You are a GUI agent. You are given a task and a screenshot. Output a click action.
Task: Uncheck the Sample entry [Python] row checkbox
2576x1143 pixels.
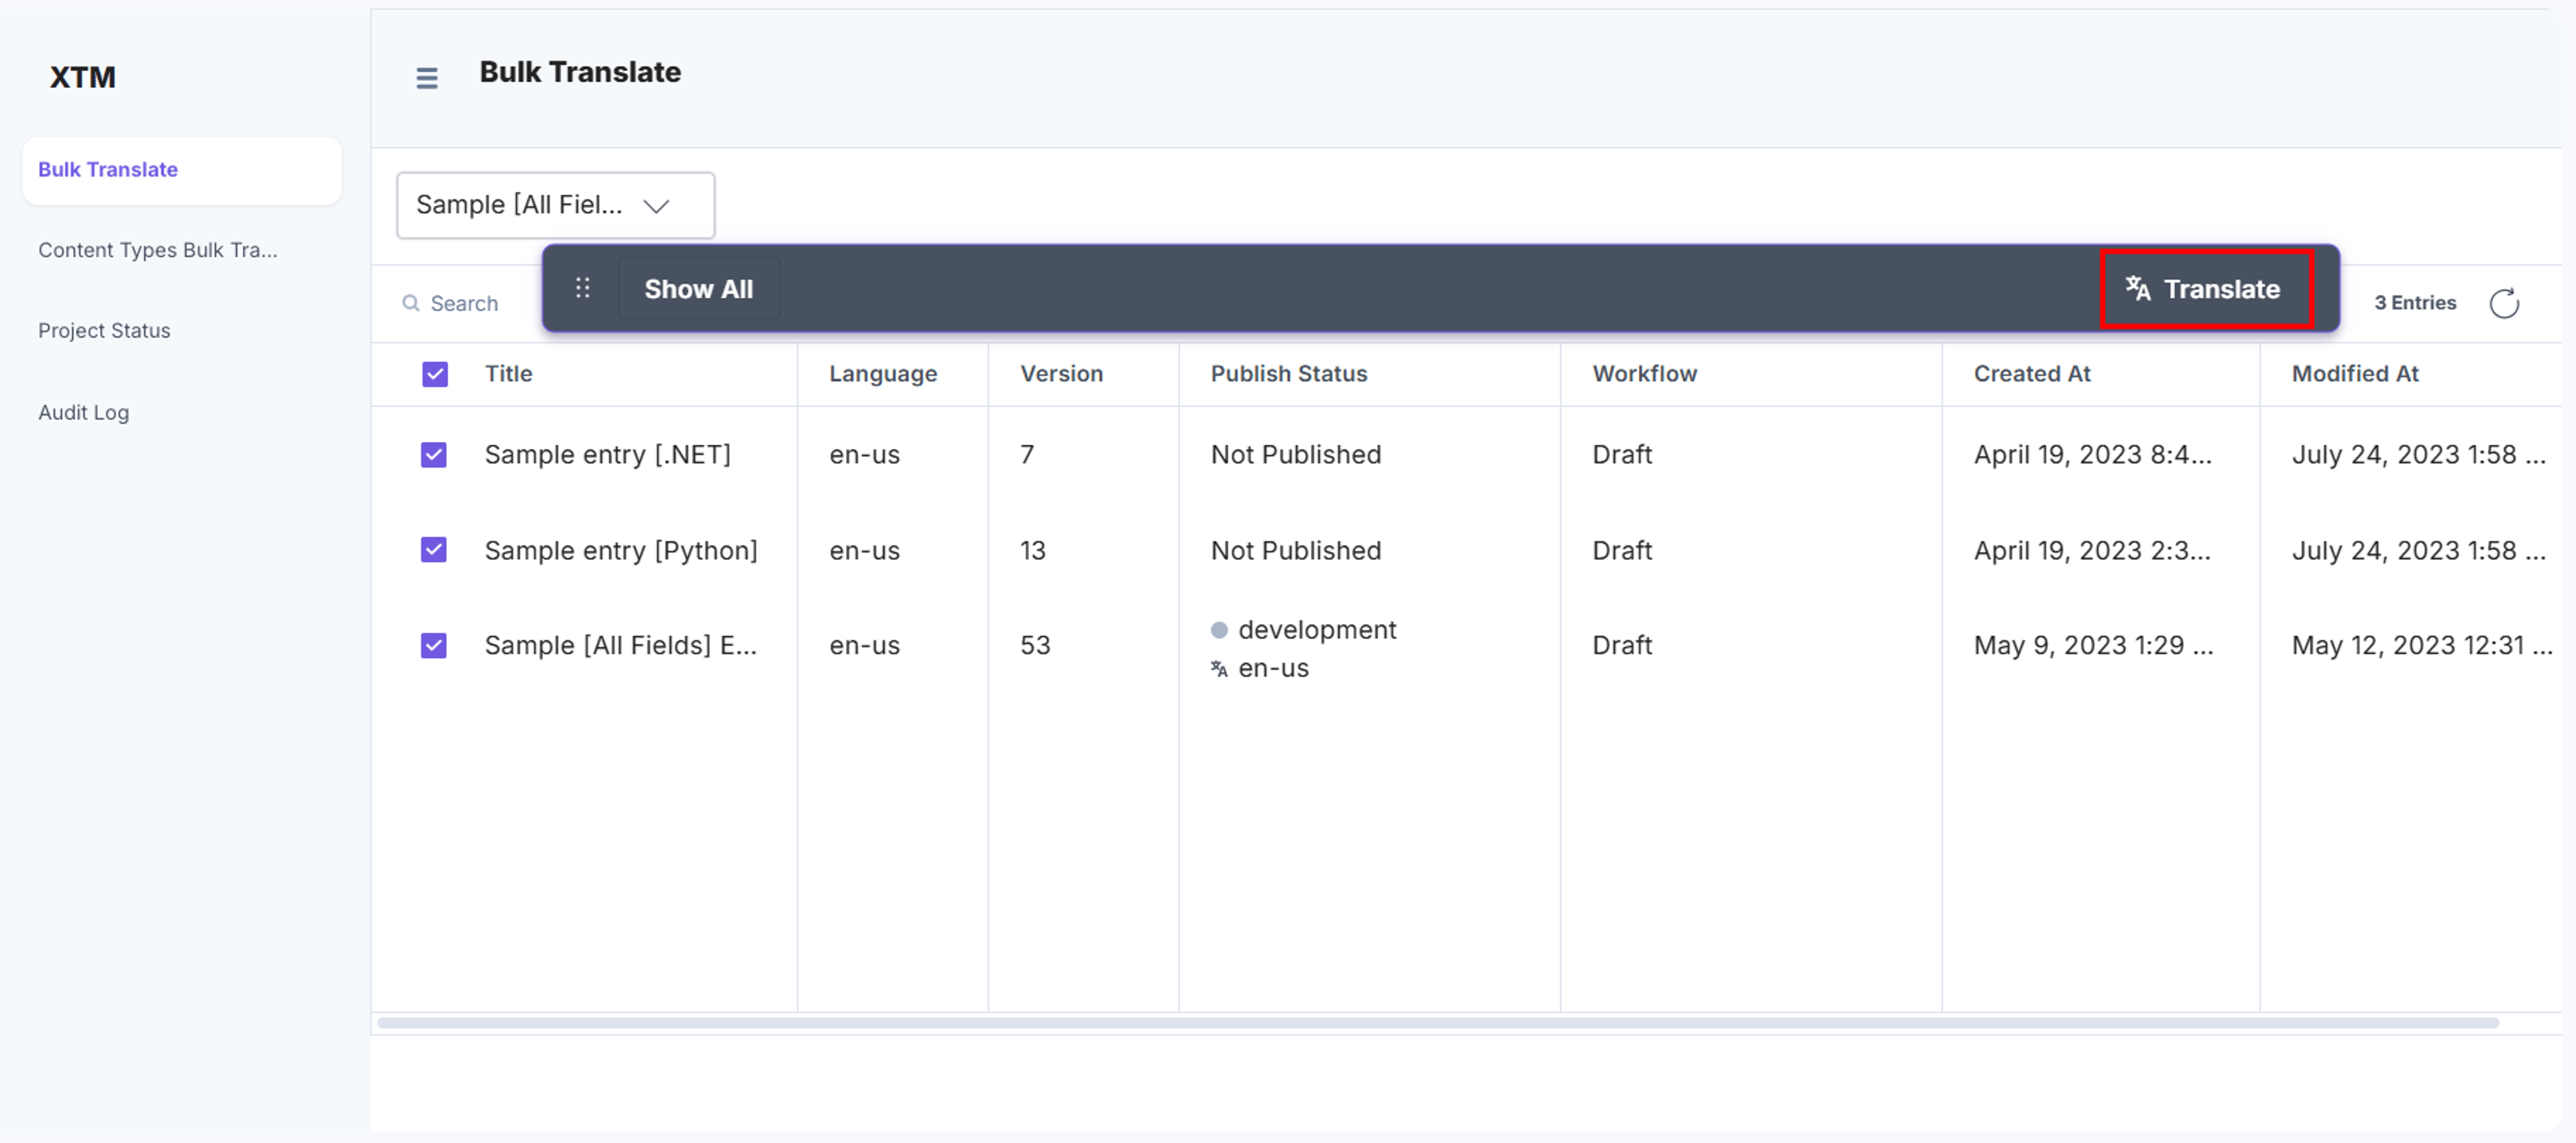pos(434,550)
